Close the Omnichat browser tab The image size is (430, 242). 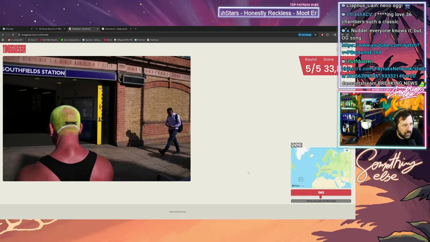[x=32, y=29]
